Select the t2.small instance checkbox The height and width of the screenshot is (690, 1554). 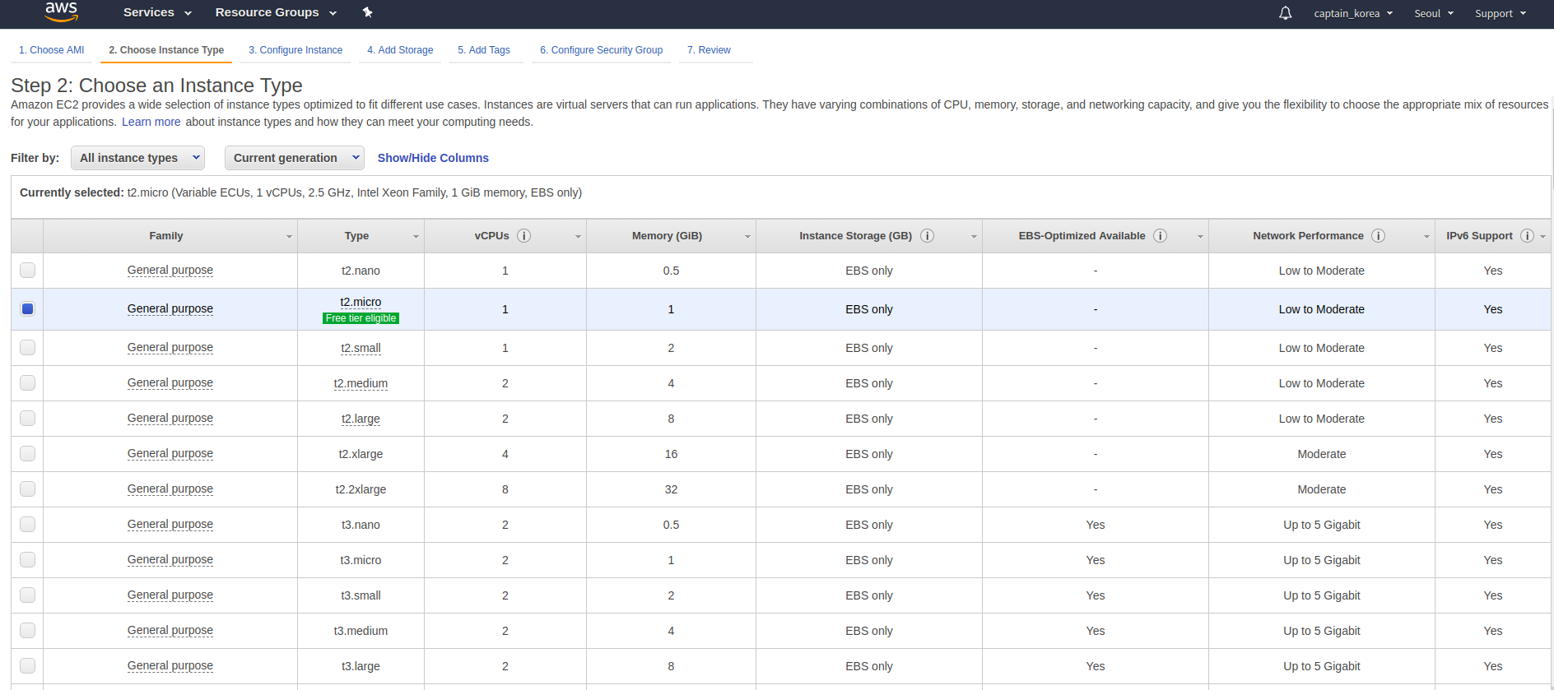(x=28, y=347)
